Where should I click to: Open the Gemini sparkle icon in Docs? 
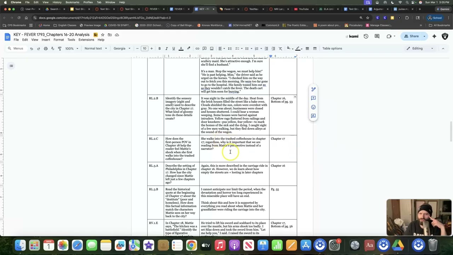point(434,36)
